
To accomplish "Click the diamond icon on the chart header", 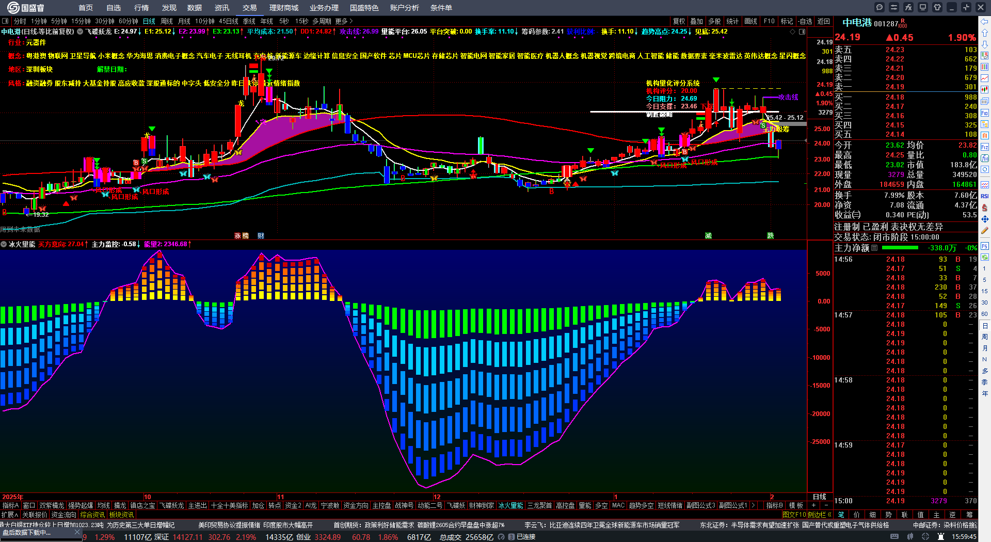I will [x=793, y=31].
